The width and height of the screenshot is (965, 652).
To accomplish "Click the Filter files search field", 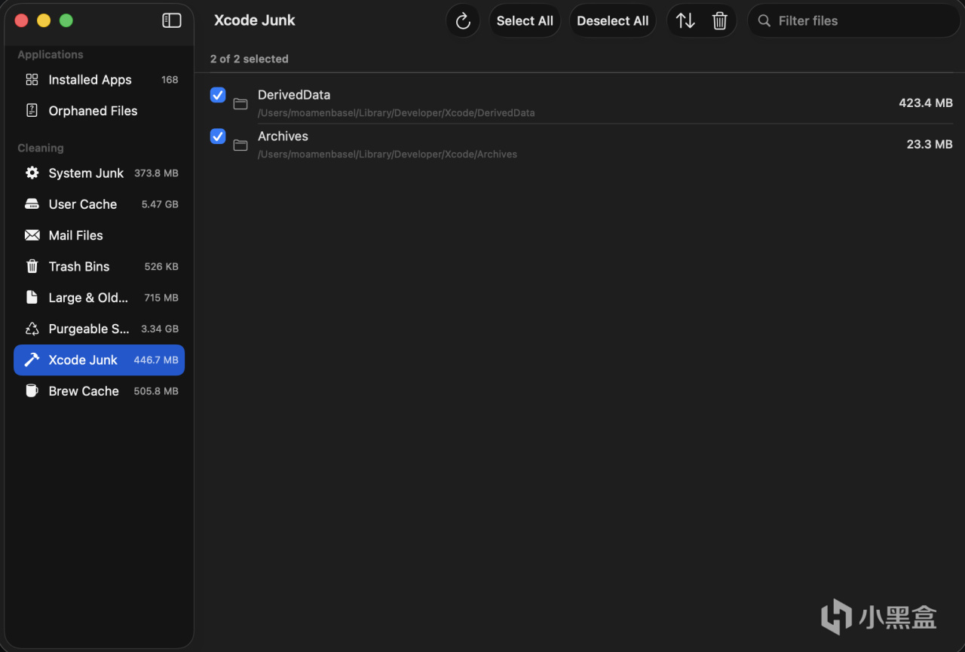I will click(859, 21).
